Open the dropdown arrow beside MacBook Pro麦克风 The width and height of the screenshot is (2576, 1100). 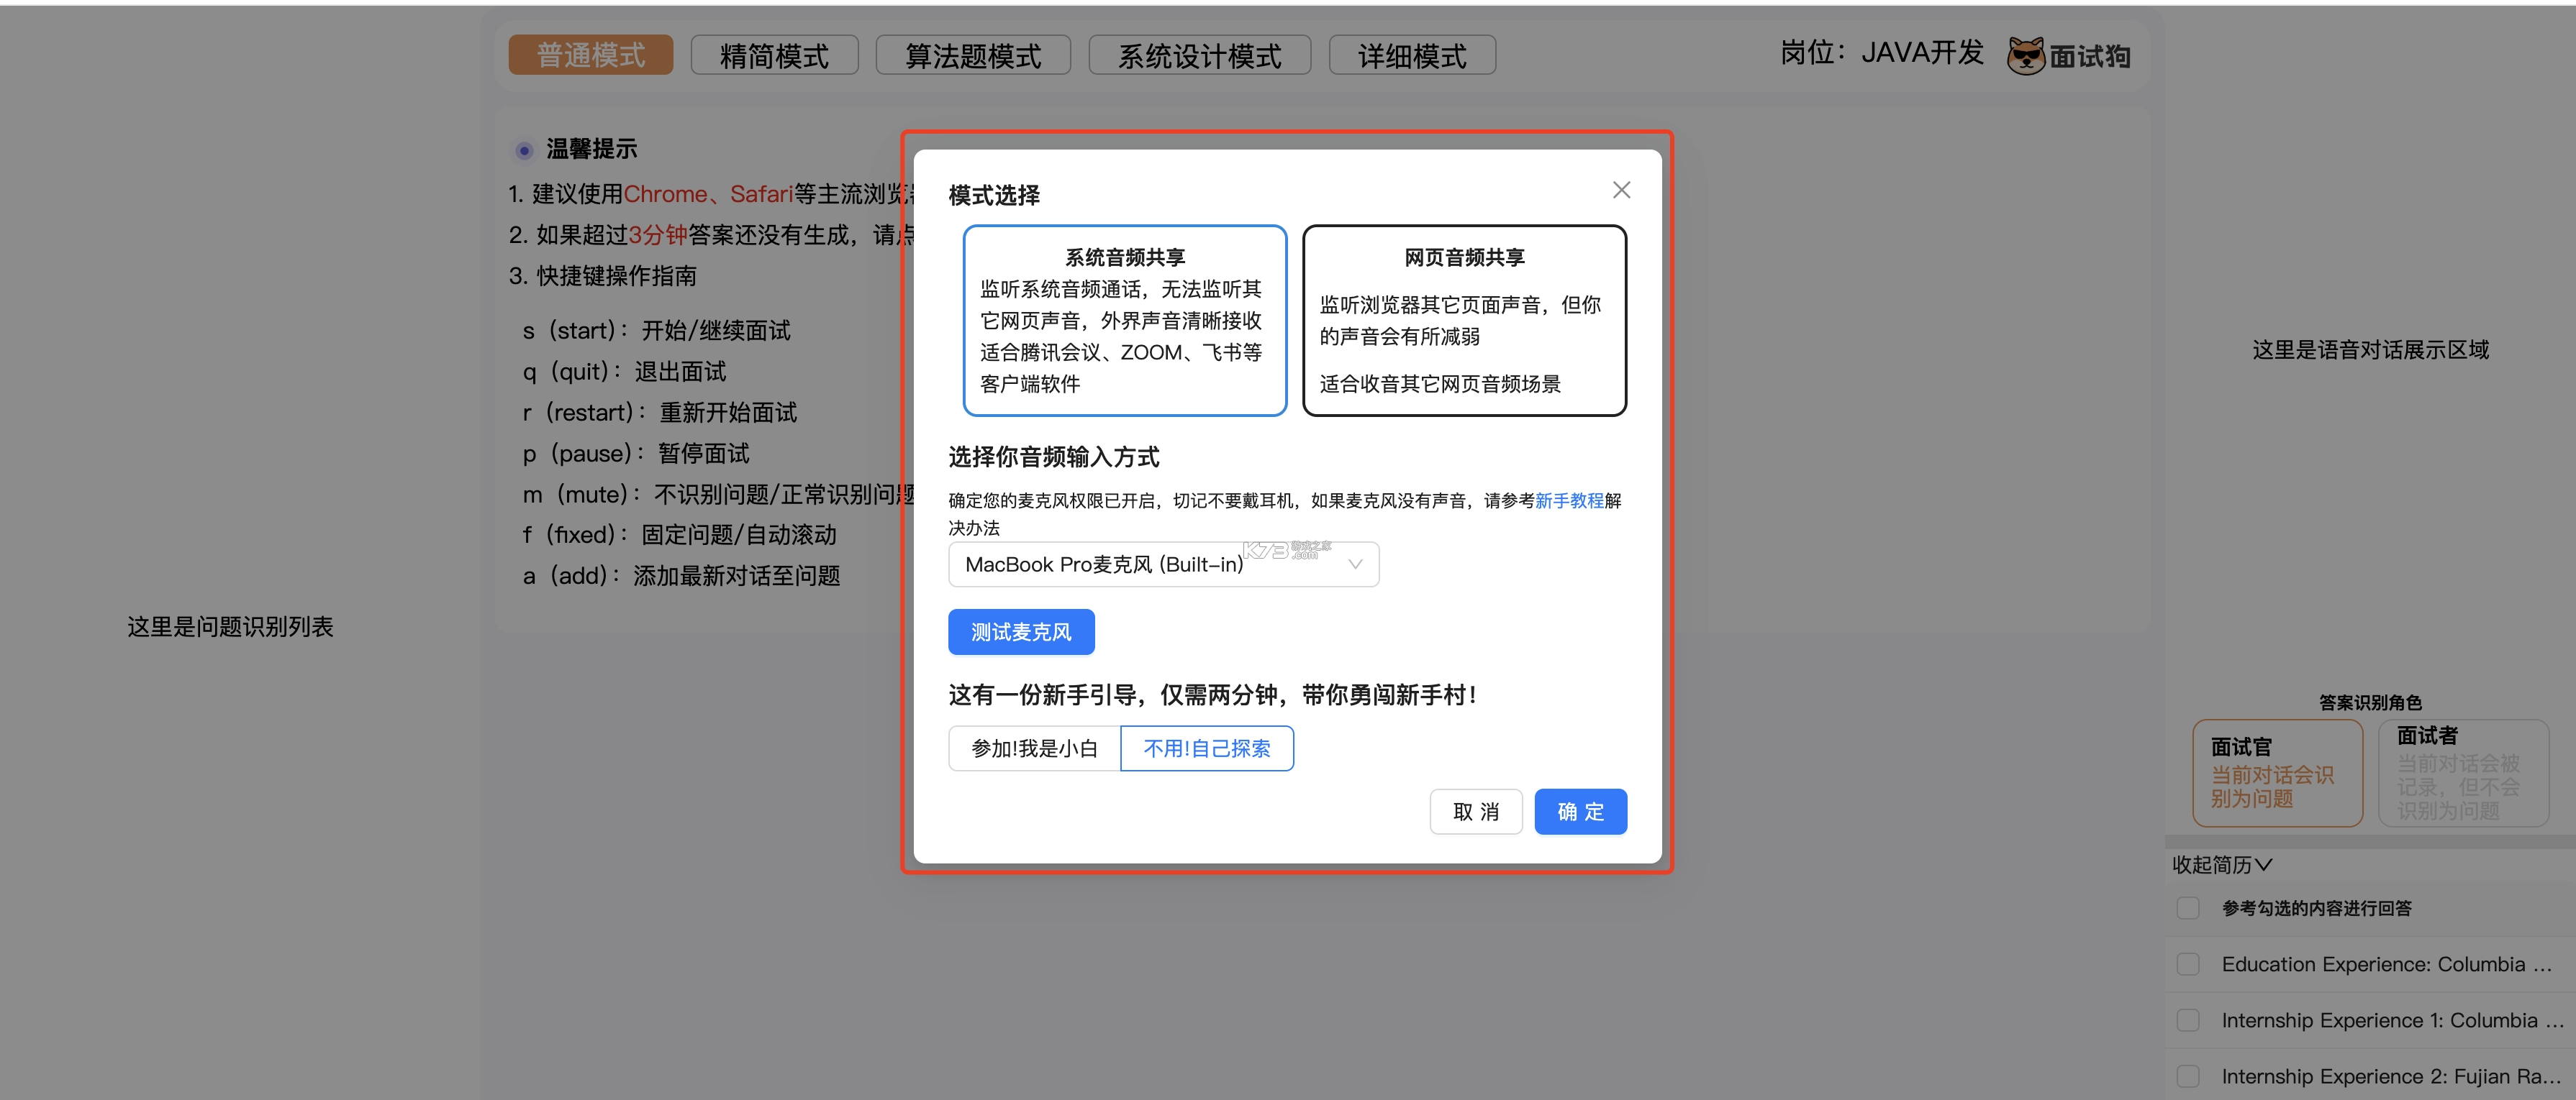1356,564
